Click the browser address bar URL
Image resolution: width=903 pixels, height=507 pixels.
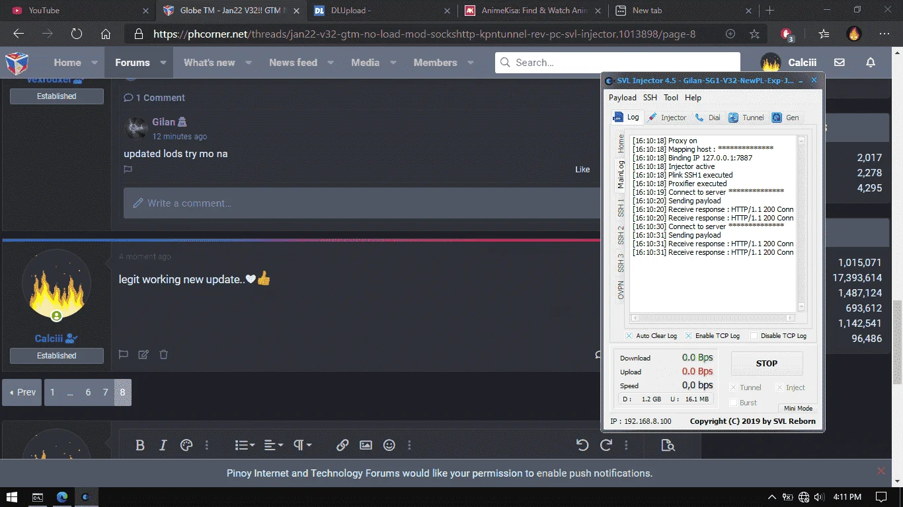(424, 34)
